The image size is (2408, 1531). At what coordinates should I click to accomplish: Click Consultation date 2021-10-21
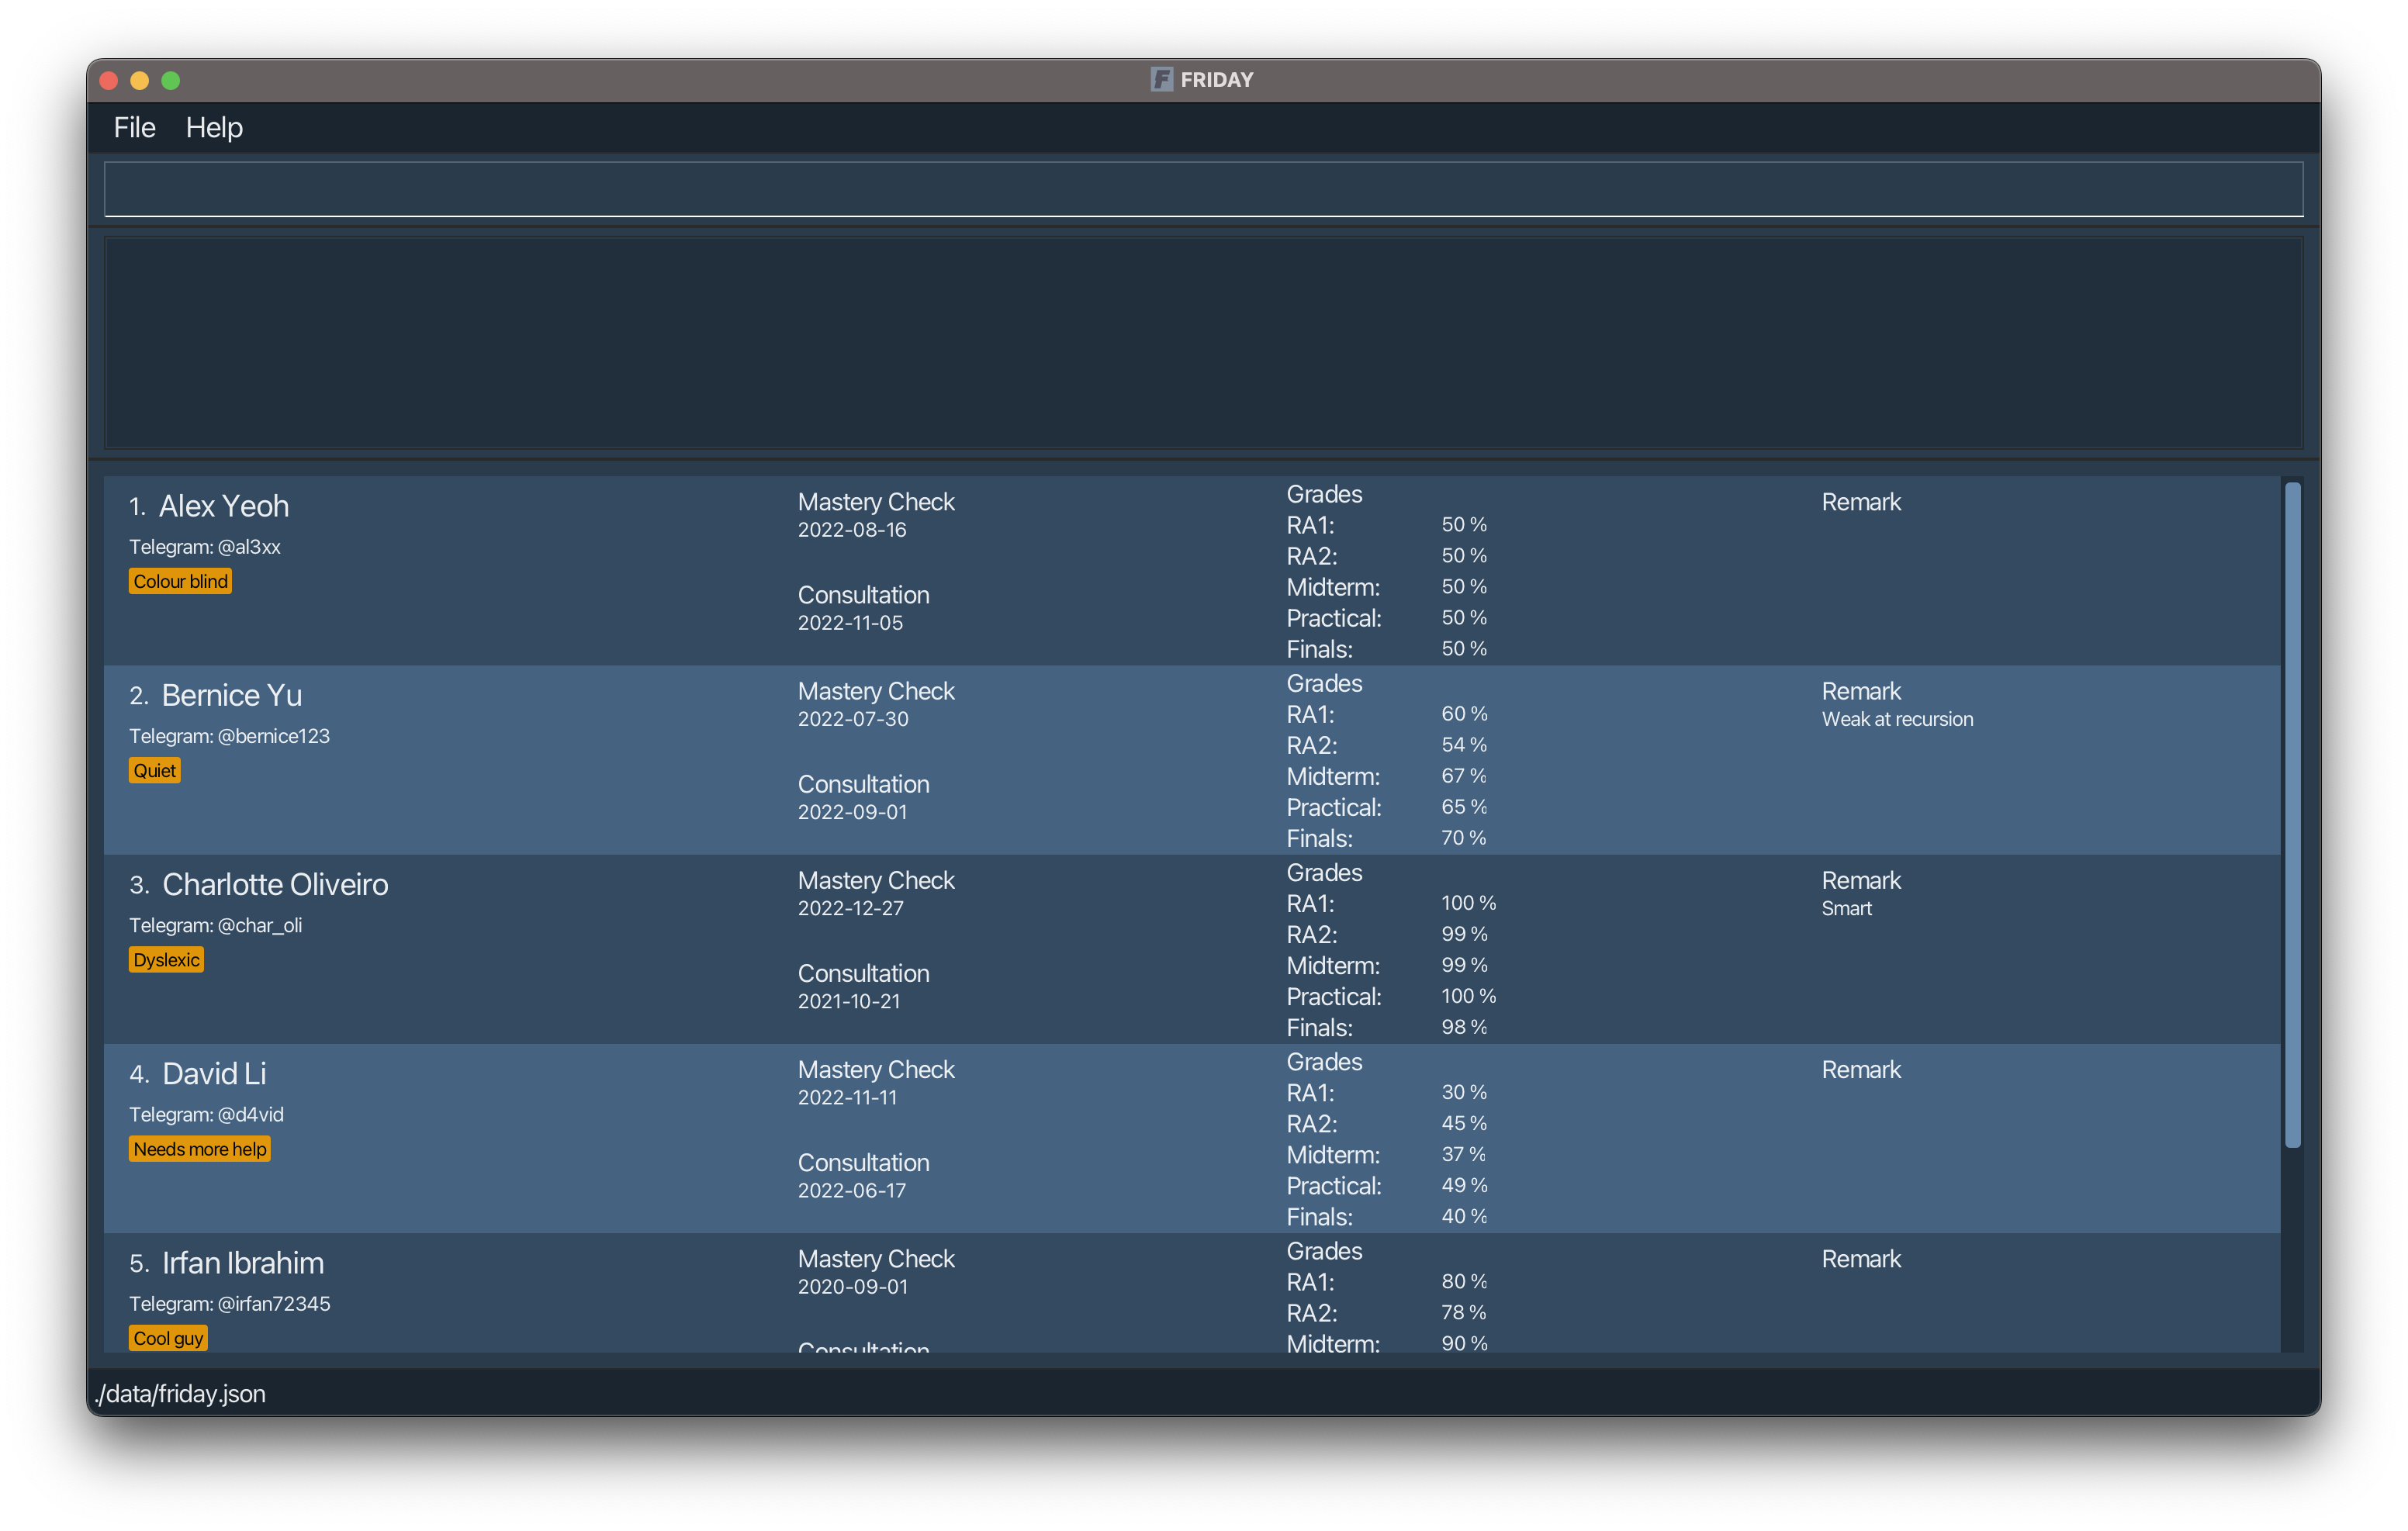[849, 1001]
